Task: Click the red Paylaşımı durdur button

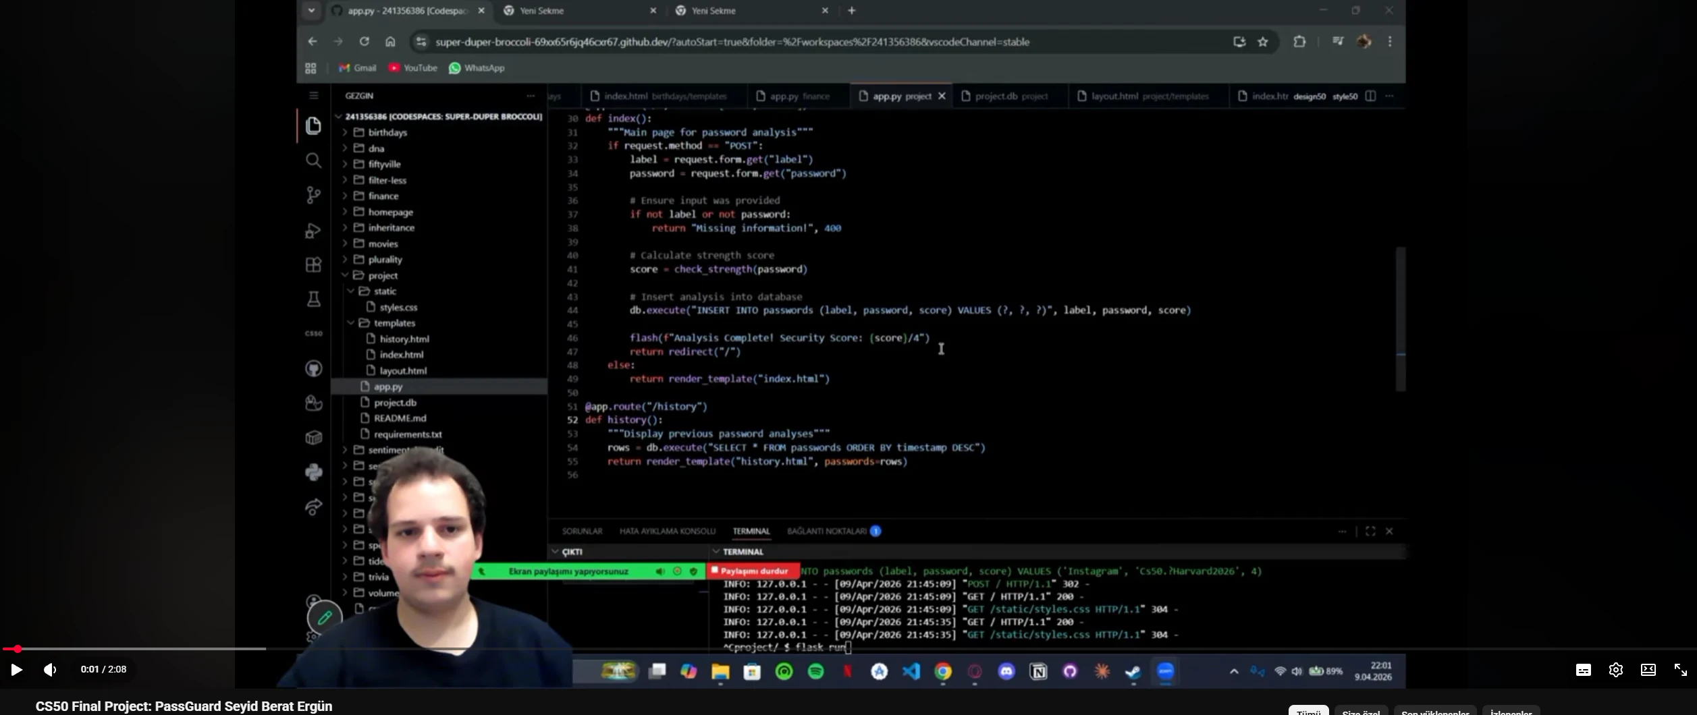Action: tap(753, 571)
